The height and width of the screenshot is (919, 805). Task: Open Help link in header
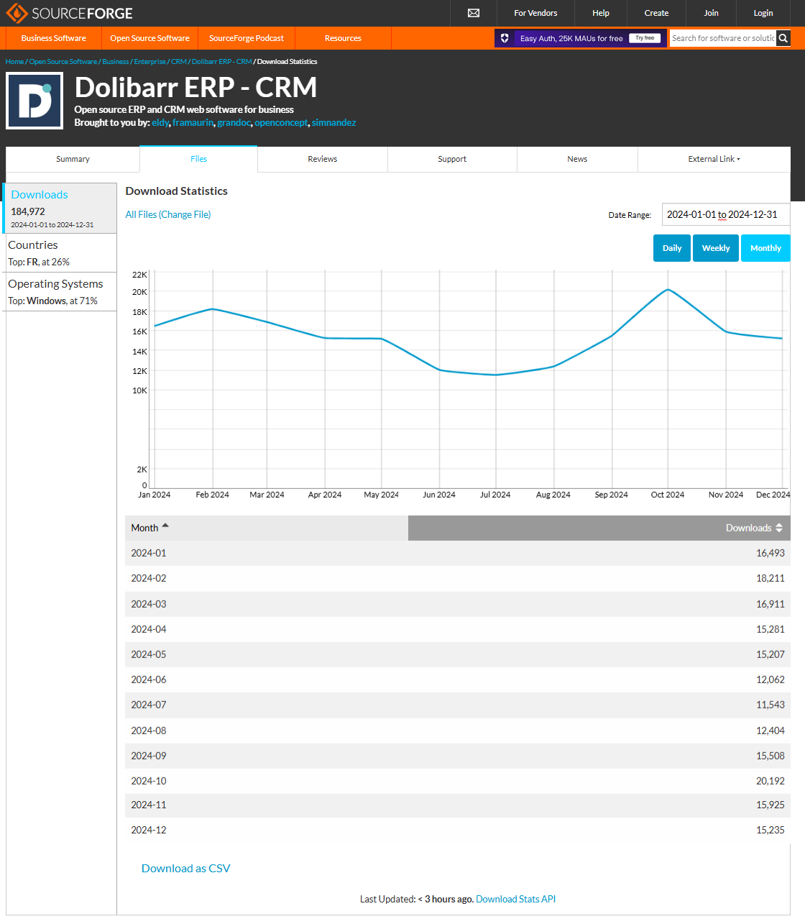click(601, 13)
